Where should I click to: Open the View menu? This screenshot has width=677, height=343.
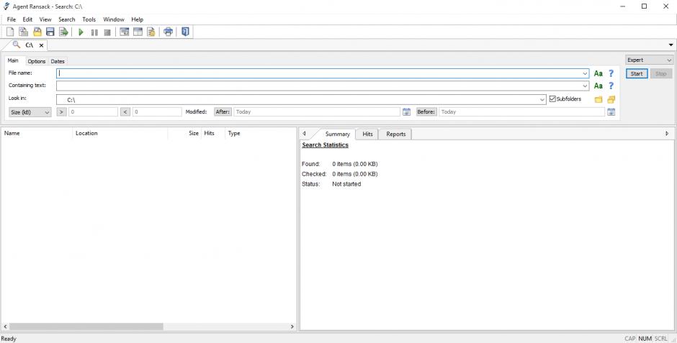coord(45,19)
